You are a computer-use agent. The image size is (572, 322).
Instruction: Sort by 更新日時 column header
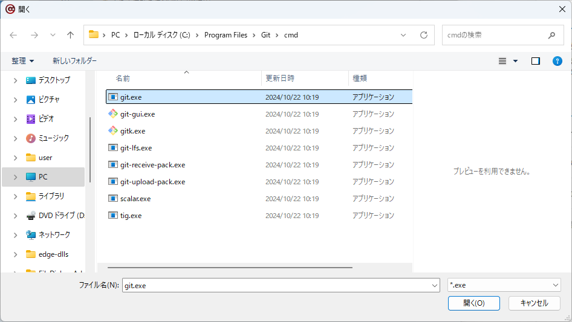280,79
